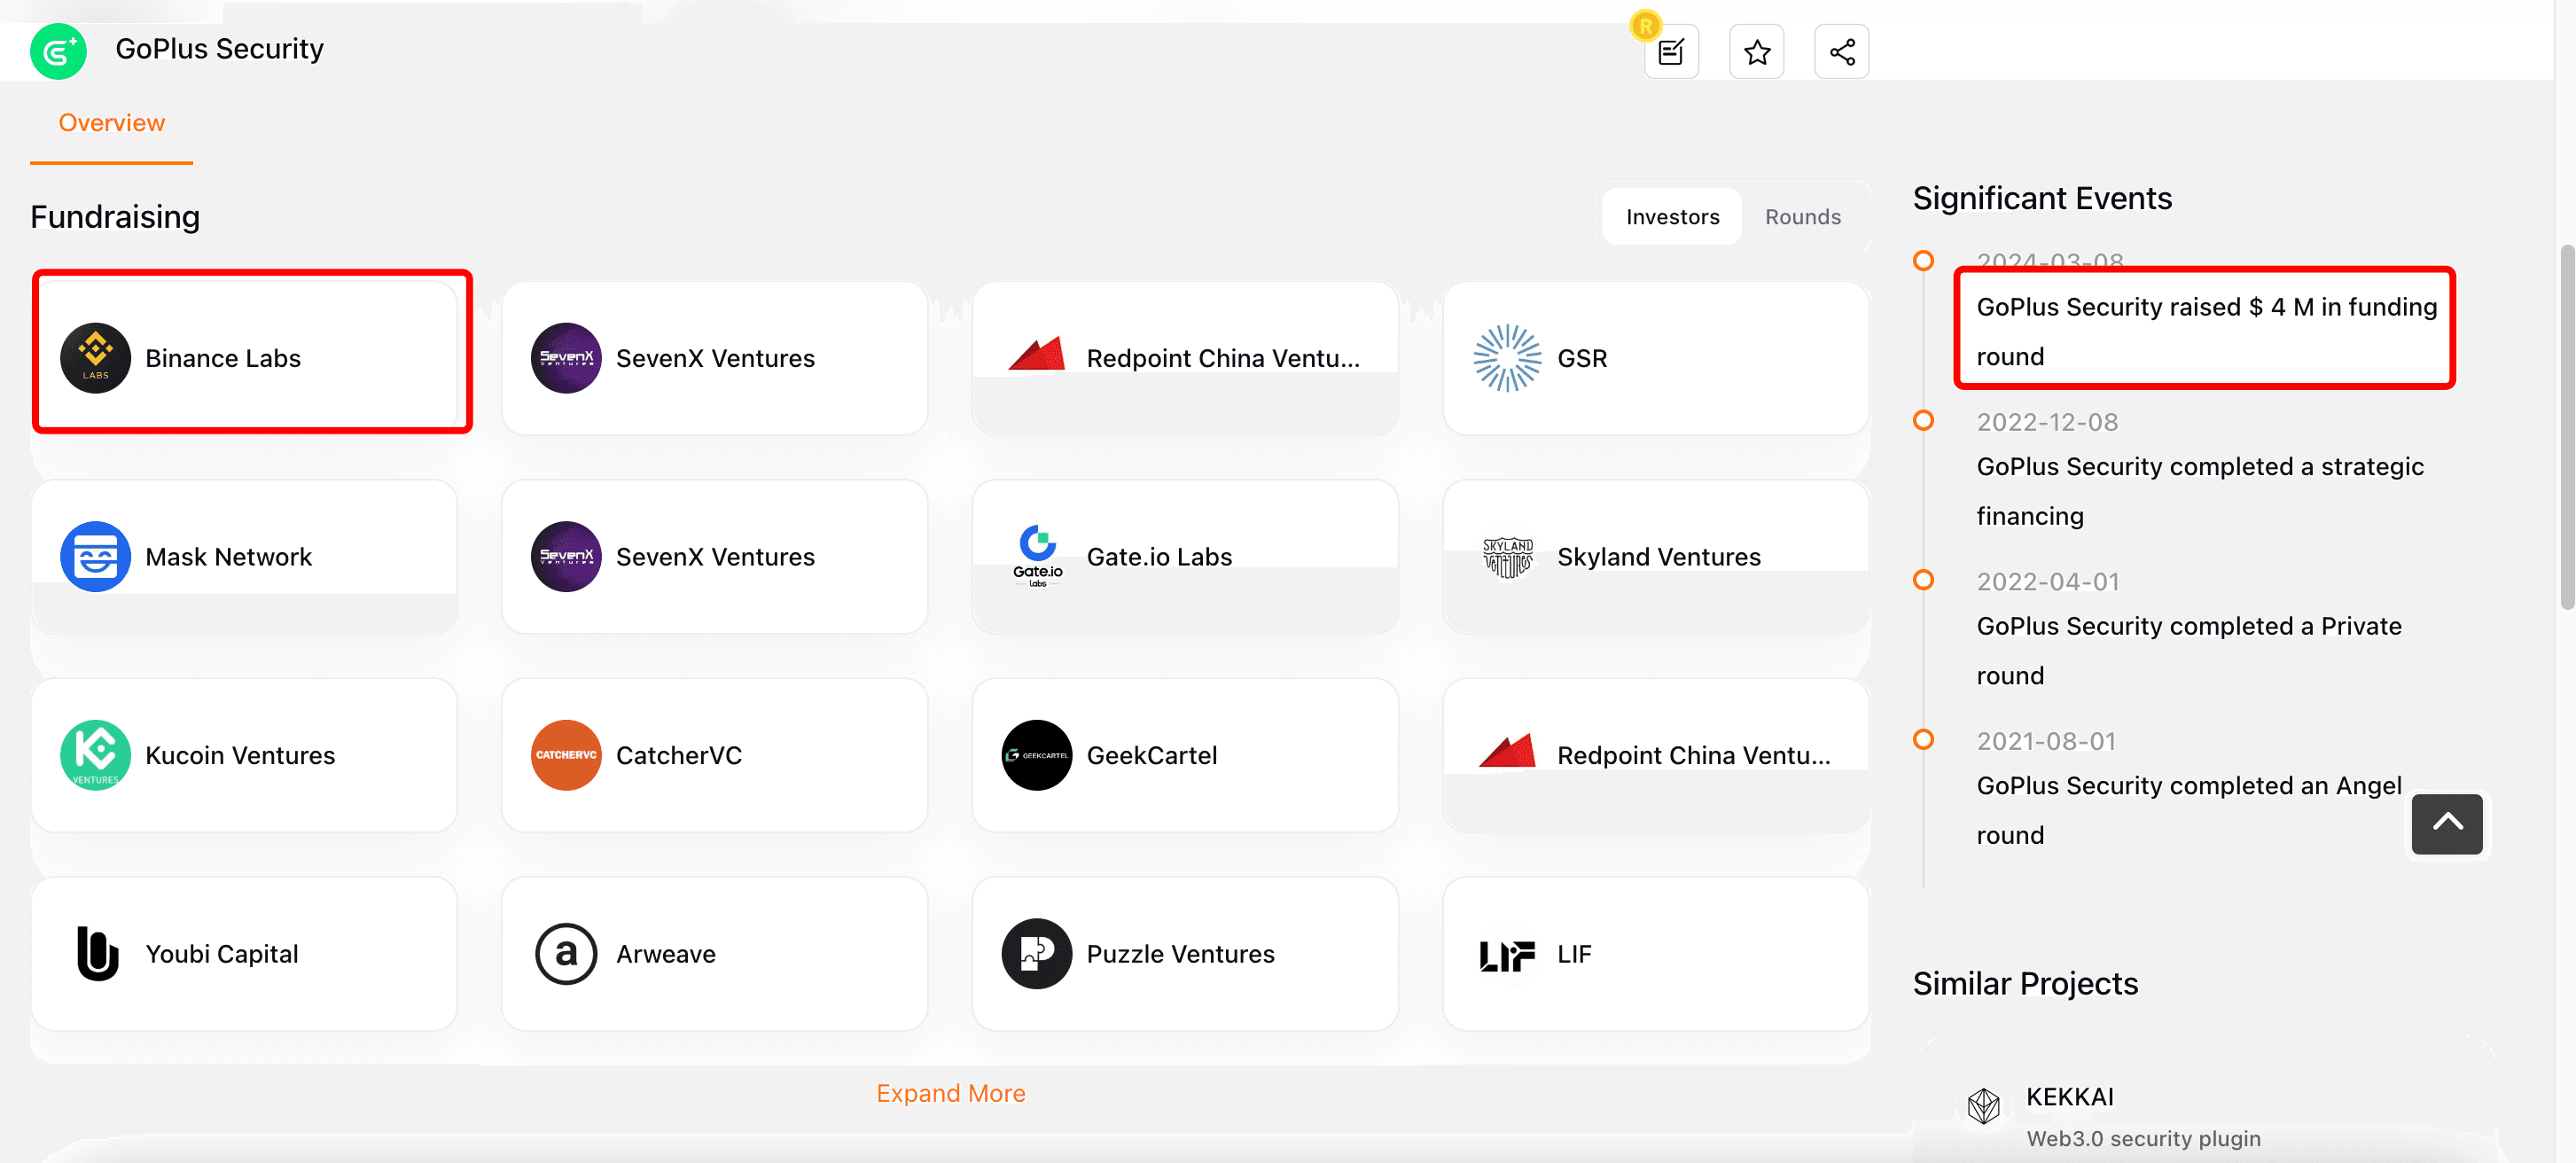Click the Puzzle Ventures logo
The height and width of the screenshot is (1163, 2576).
click(x=1037, y=953)
